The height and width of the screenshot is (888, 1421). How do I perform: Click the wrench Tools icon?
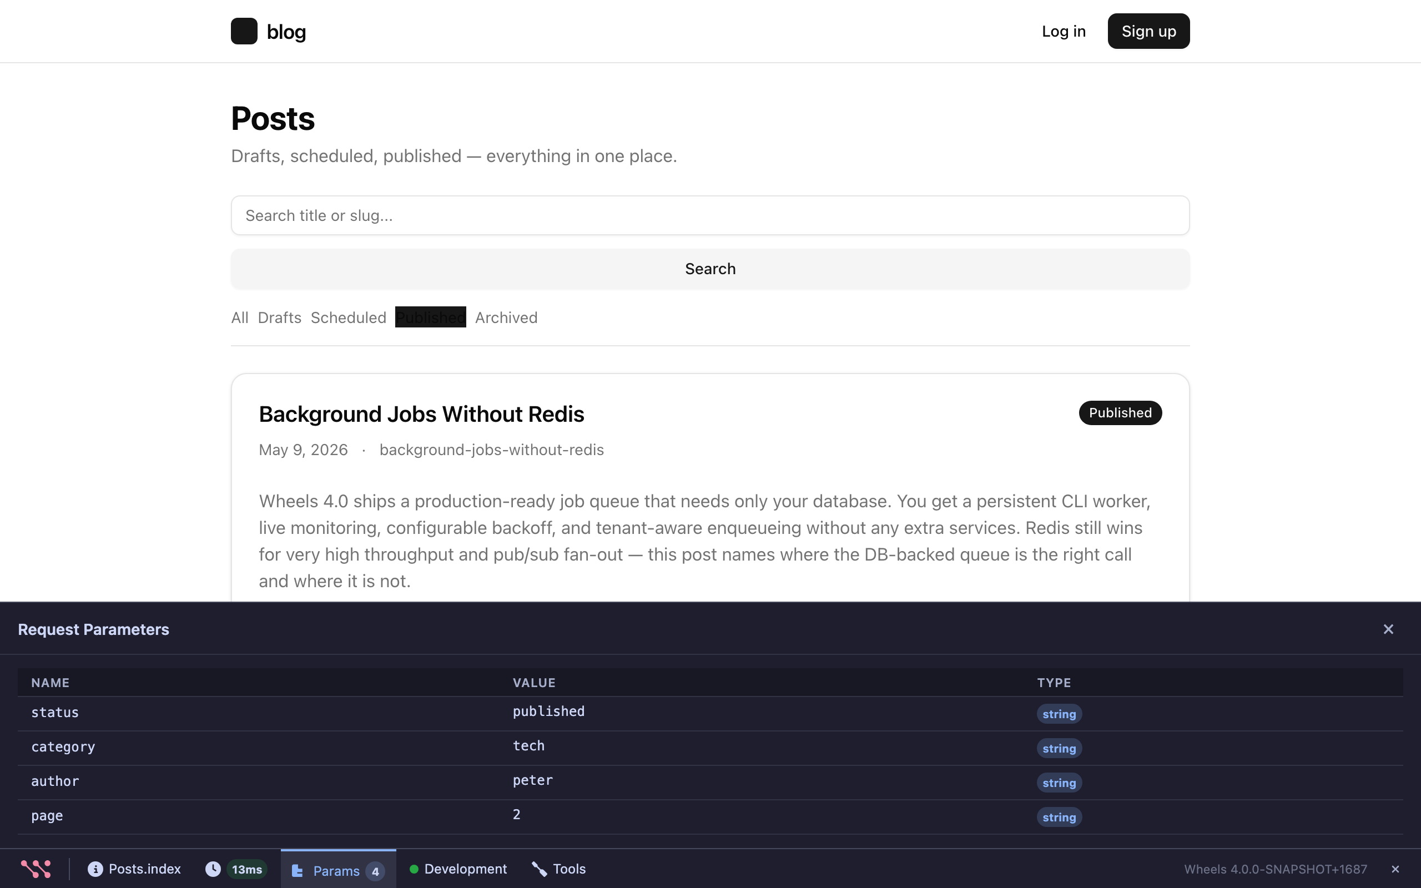point(539,869)
